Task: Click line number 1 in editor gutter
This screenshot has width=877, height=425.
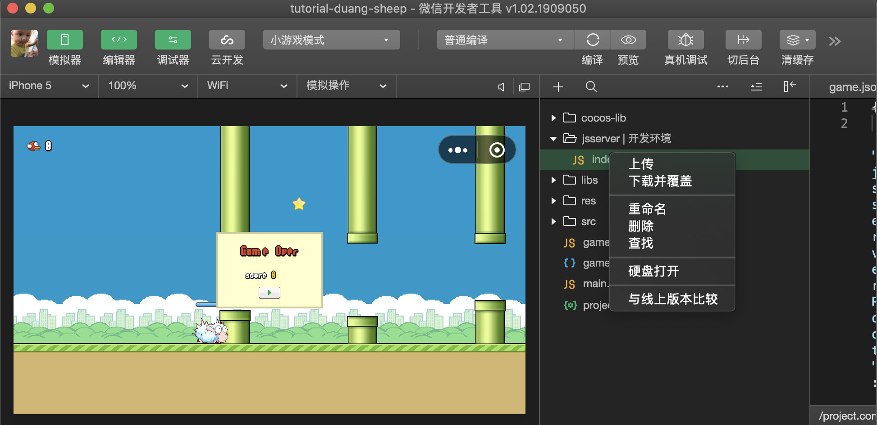Action: click(x=844, y=107)
